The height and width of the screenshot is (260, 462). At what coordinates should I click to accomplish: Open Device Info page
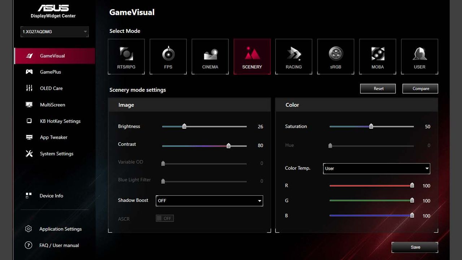click(x=51, y=196)
